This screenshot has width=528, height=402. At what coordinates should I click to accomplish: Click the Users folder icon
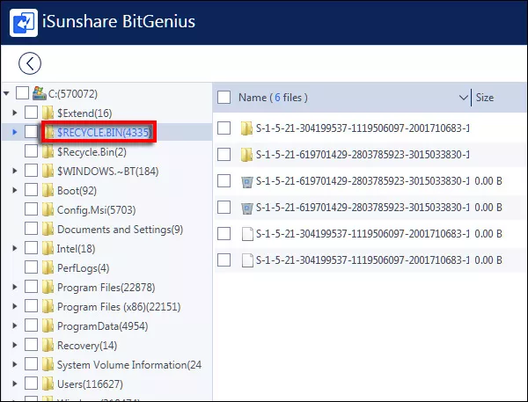click(x=48, y=384)
